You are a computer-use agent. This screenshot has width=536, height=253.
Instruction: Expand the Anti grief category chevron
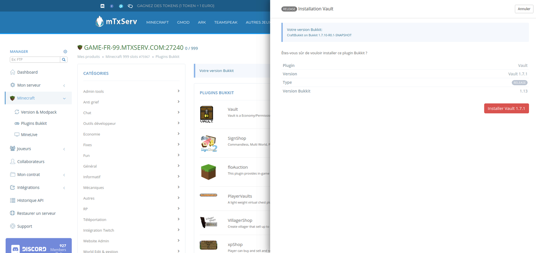179,102
